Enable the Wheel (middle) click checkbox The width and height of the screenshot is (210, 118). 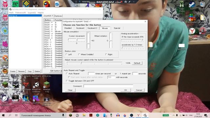pos(79,54)
